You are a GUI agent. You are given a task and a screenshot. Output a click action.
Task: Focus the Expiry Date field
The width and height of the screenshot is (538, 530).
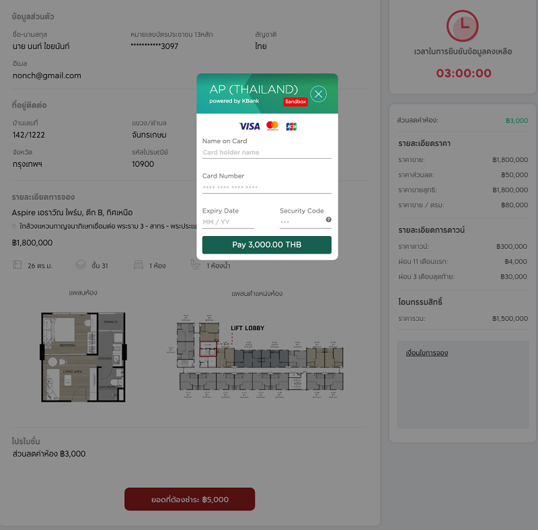click(228, 222)
